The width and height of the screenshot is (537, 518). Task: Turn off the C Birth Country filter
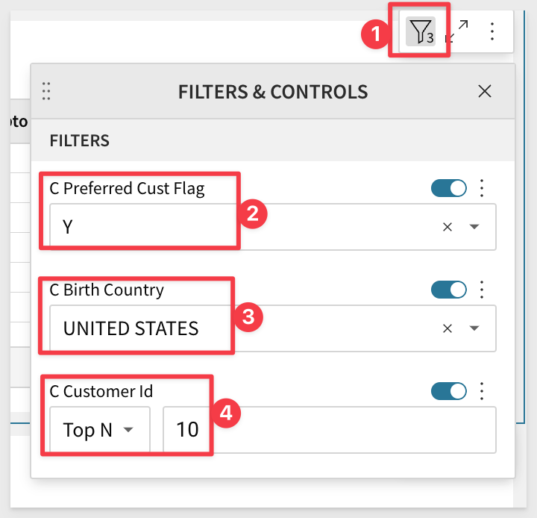point(449,290)
